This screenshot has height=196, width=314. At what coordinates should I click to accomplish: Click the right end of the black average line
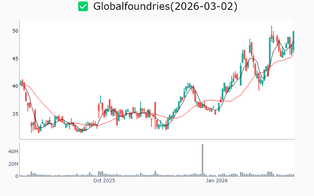[293, 42]
